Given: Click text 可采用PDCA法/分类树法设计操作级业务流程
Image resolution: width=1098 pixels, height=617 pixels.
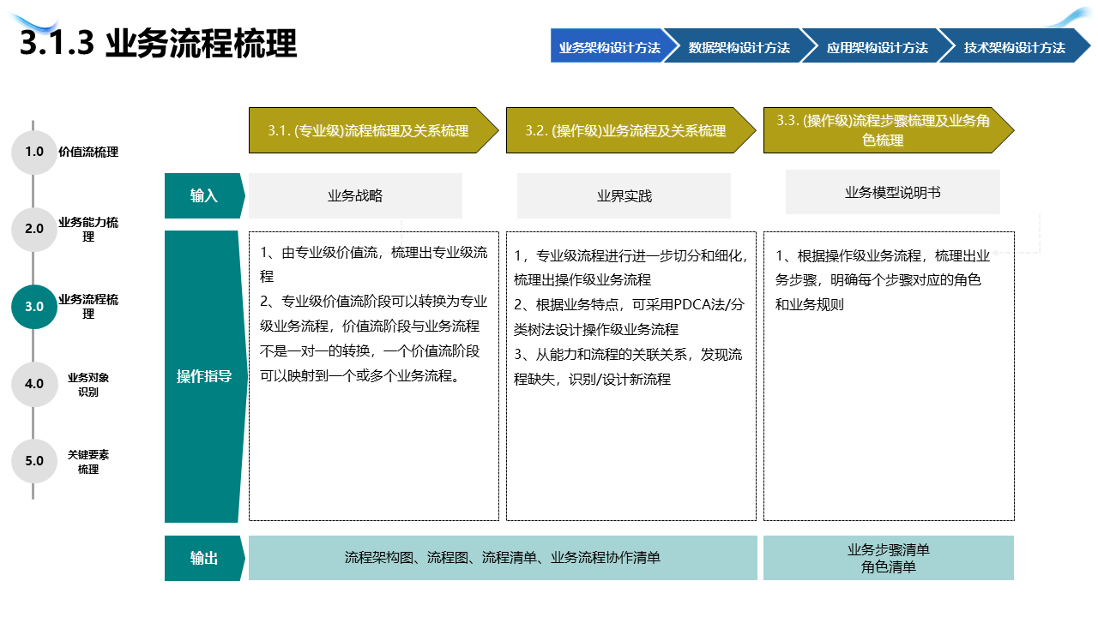Looking at the screenshot, I should pos(628,316).
